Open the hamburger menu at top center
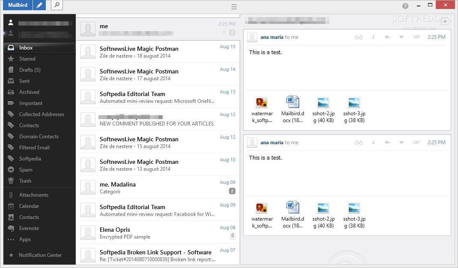458x268 pixels. coord(234,7)
